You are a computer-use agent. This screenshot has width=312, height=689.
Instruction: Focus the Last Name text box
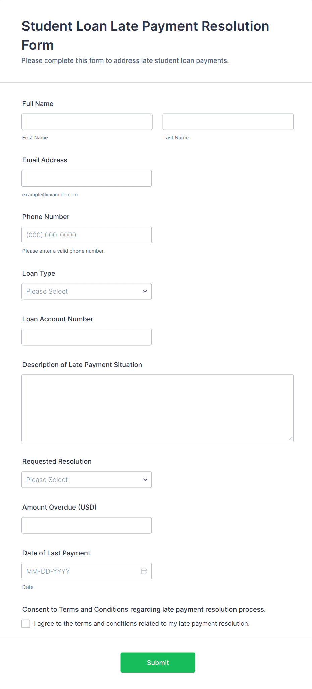228,122
